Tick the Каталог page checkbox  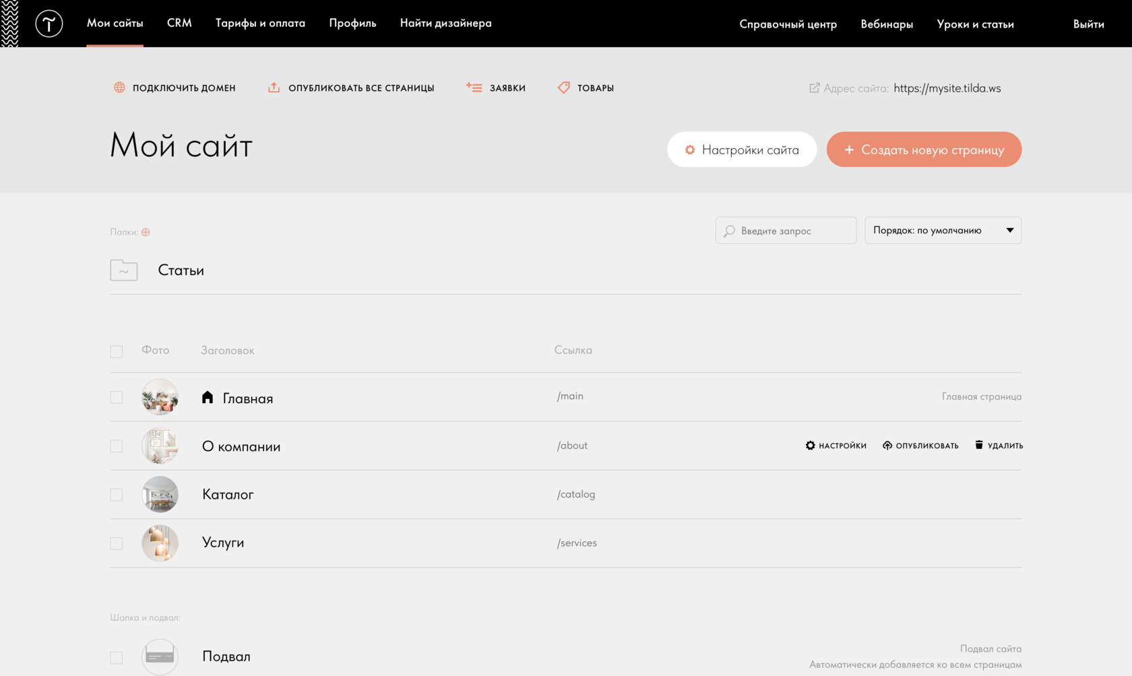(x=117, y=495)
